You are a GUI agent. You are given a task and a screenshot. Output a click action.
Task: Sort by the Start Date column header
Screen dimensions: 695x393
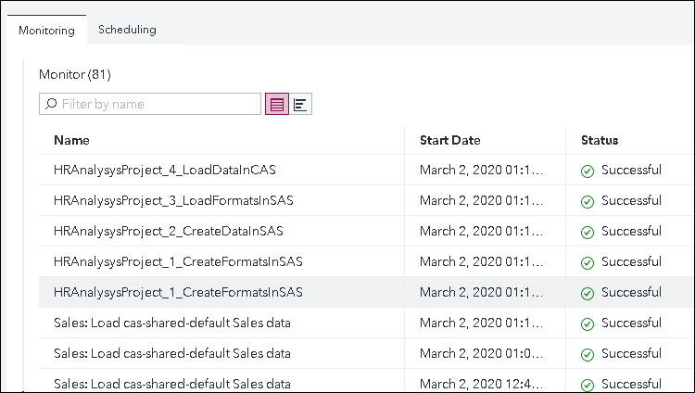pyautogui.click(x=450, y=140)
